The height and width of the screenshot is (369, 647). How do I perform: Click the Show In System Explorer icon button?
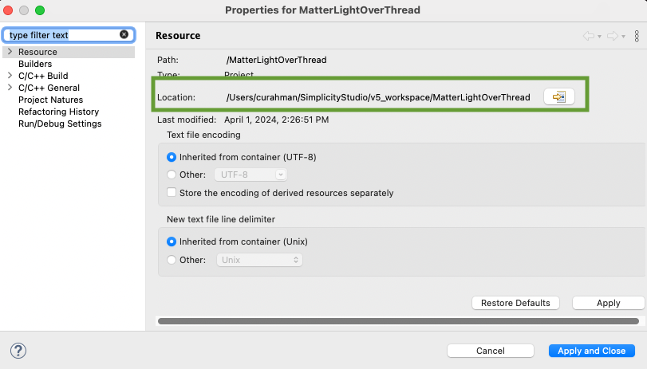pos(558,96)
